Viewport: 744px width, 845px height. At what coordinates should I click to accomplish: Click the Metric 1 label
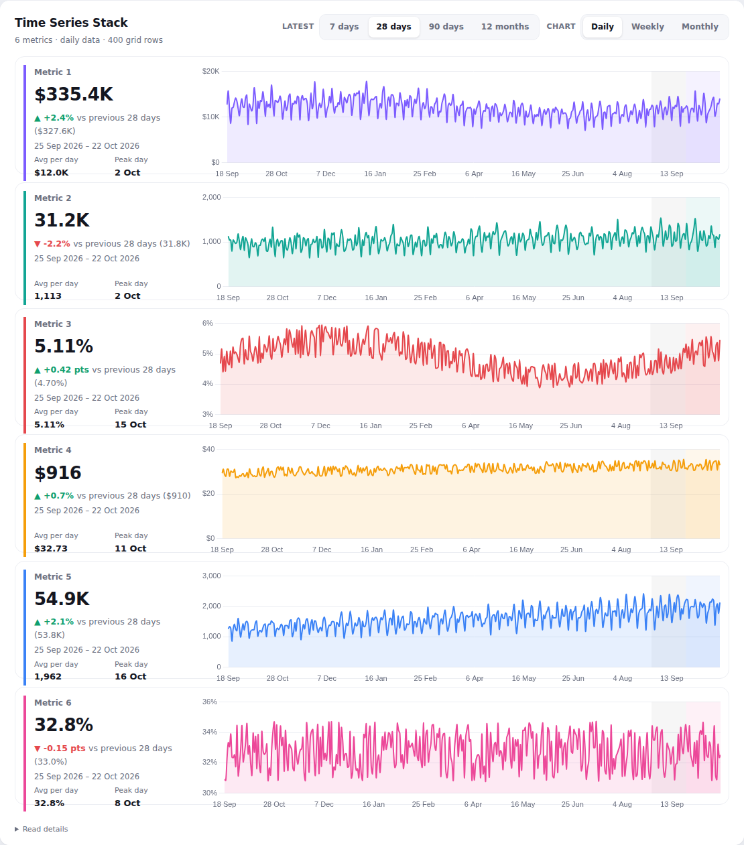coord(52,72)
